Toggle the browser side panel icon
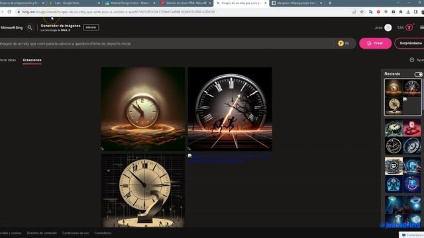Screen dimensions: 424x238 pos(415,12)
